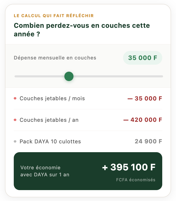Click the slider track left of the handle
Screen dimensions: 176x201
tap(39, 76)
